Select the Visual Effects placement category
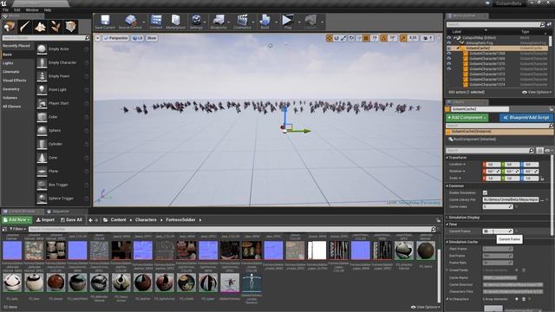 coord(14,81)
